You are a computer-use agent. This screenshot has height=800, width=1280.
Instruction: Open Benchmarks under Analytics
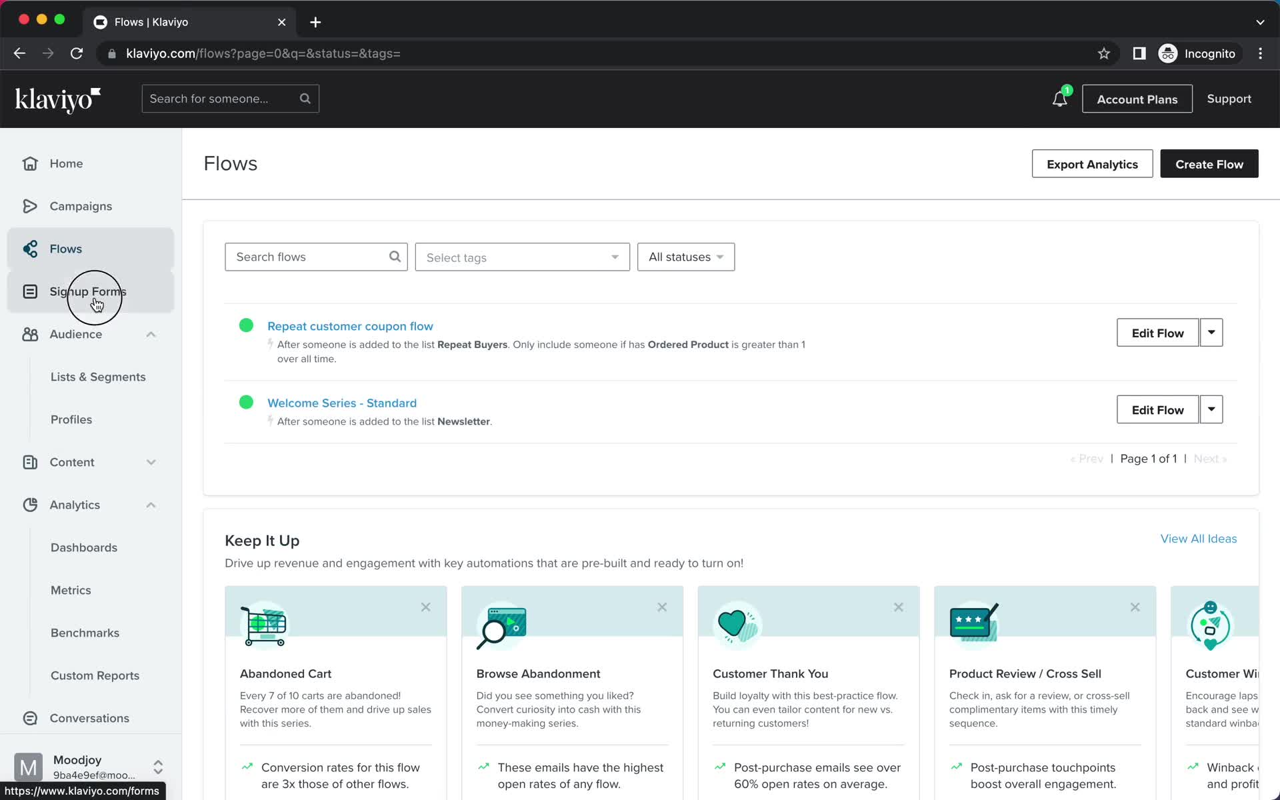point(85,633)
